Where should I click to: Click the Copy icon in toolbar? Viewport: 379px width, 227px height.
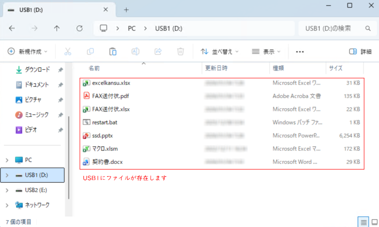[x=90, y=51]
